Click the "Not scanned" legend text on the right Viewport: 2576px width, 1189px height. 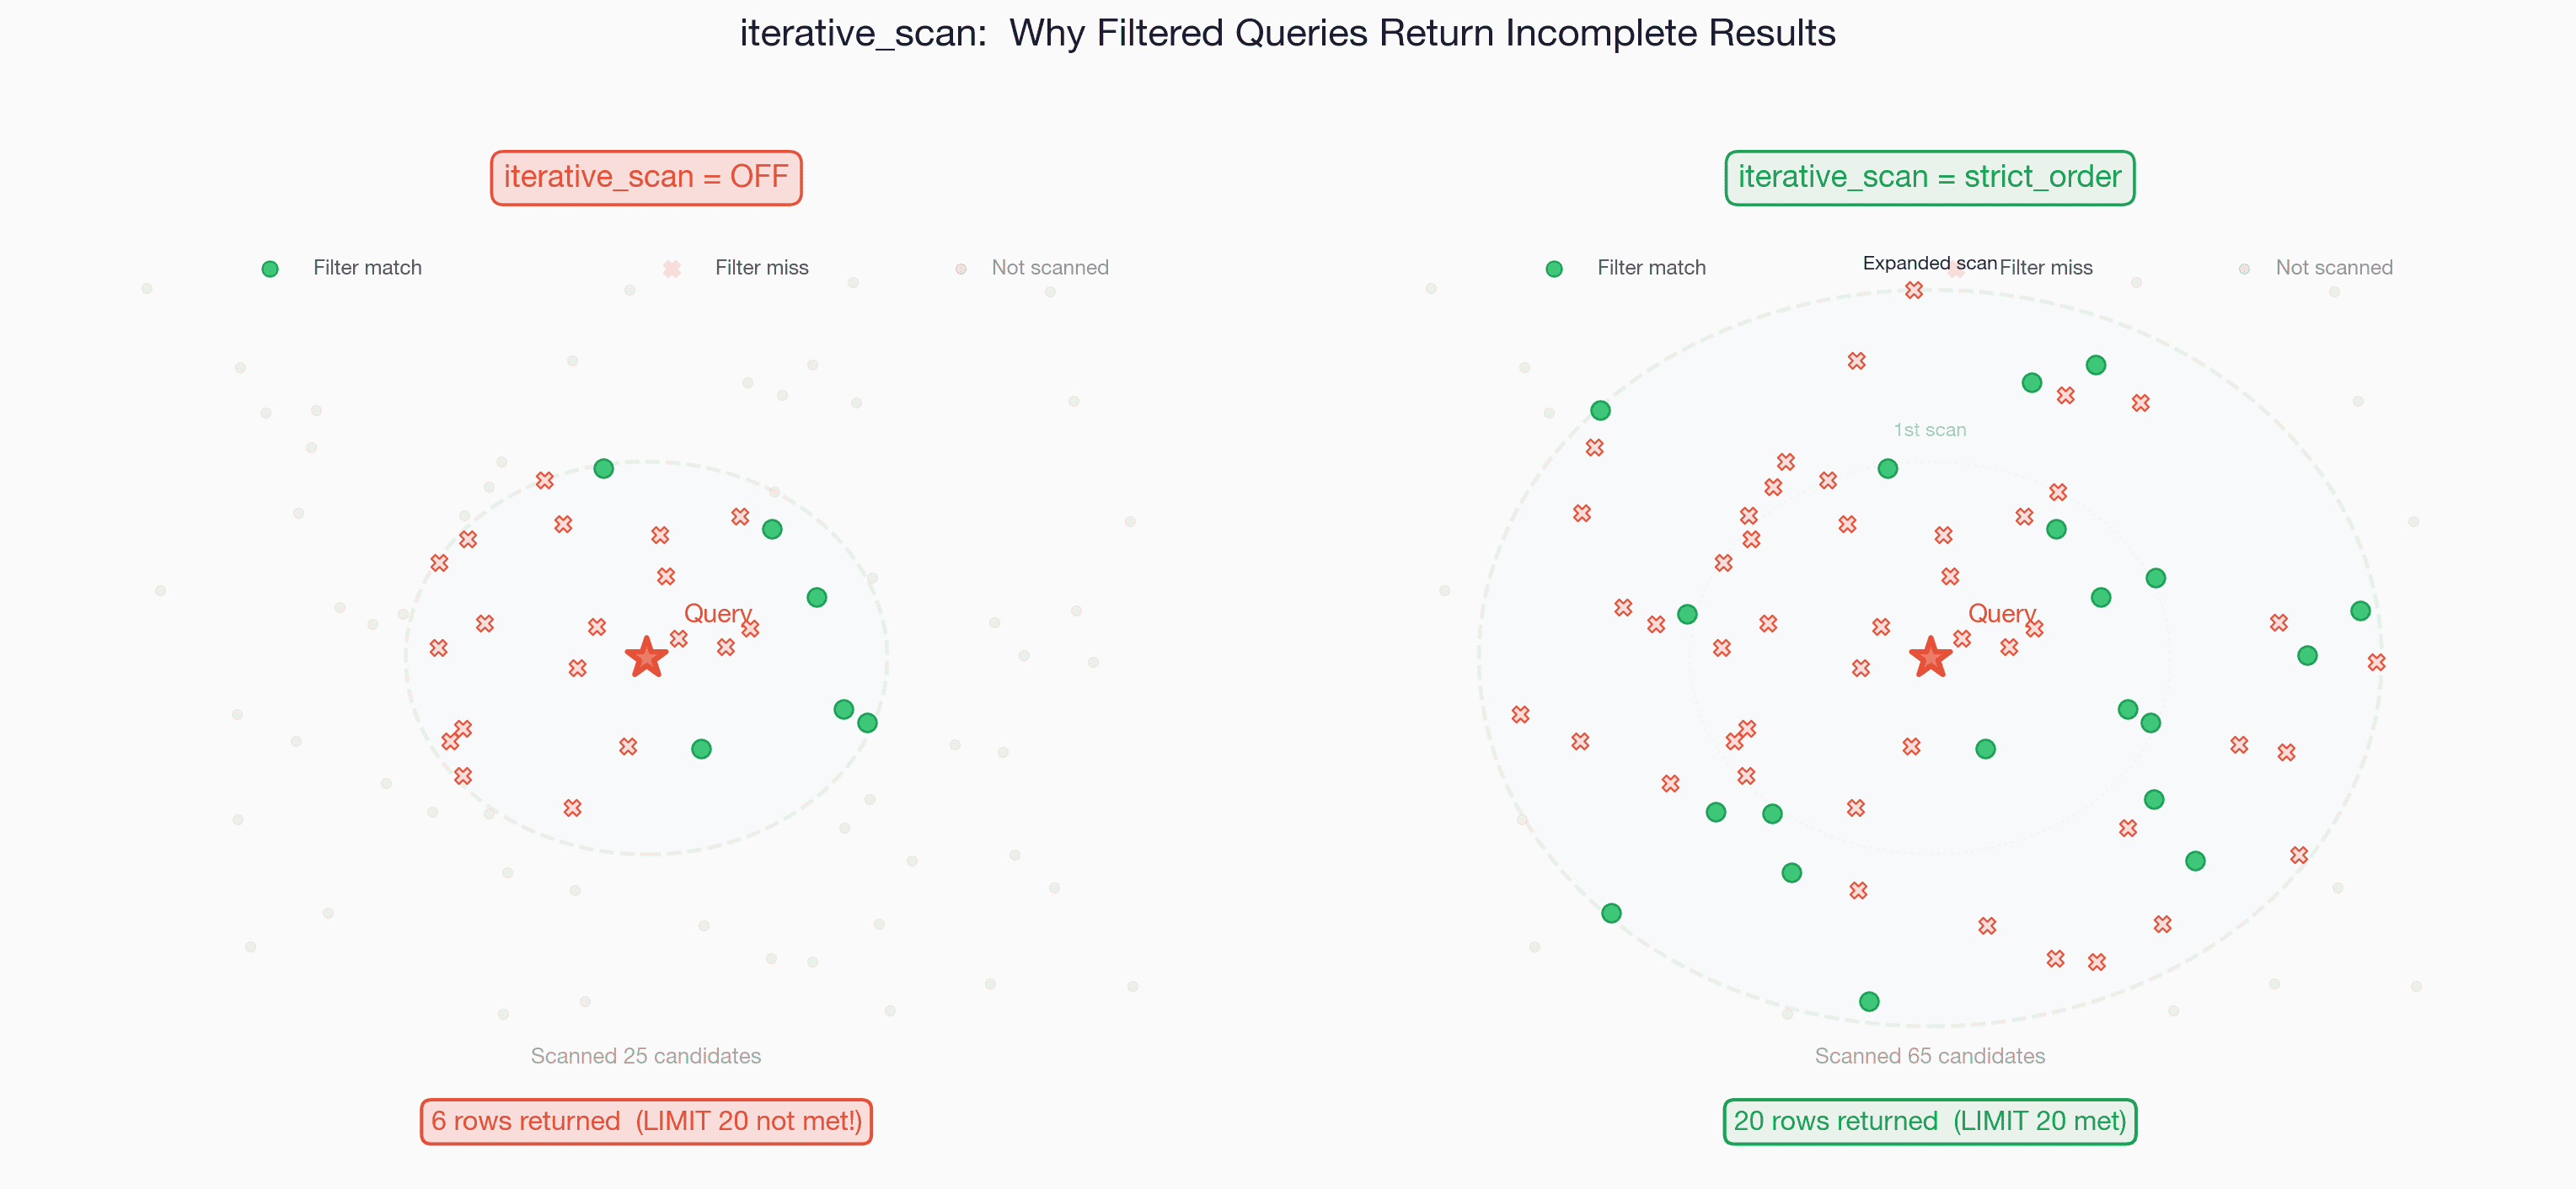(2334, 268)
